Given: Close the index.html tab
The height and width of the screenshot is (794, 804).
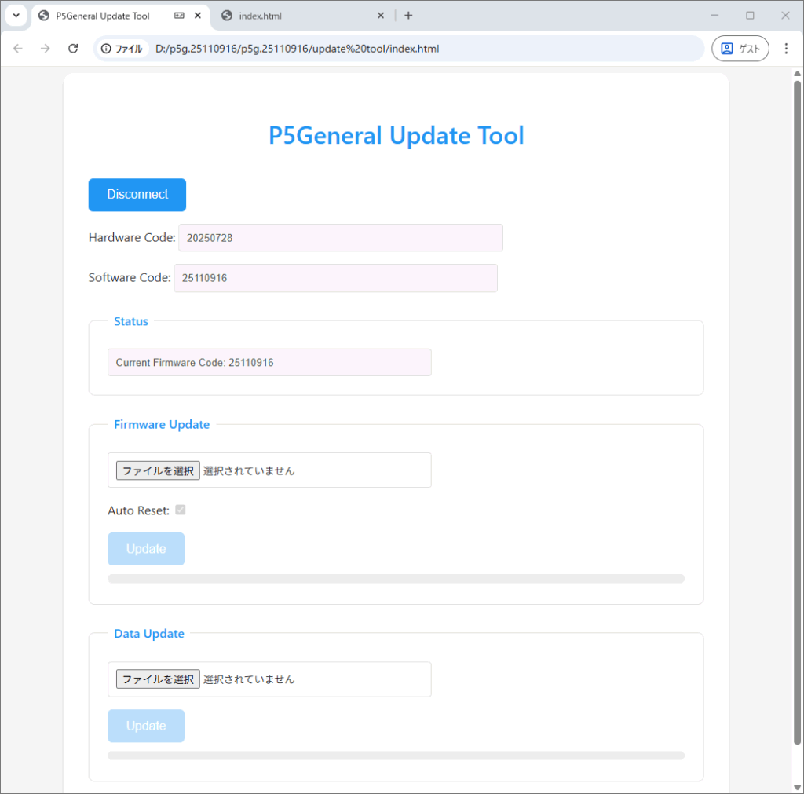Looking at the screenshot, I should point(381,16).
